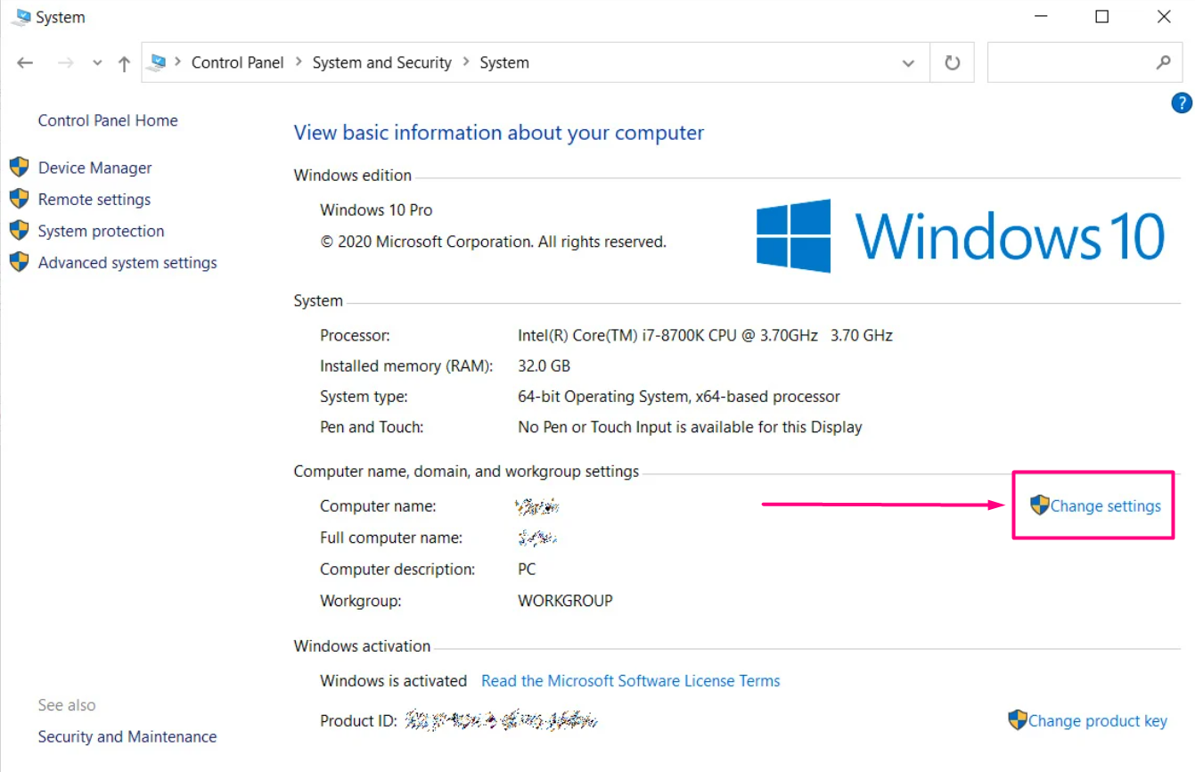Click the Up one level arrow

coord(124,63)
